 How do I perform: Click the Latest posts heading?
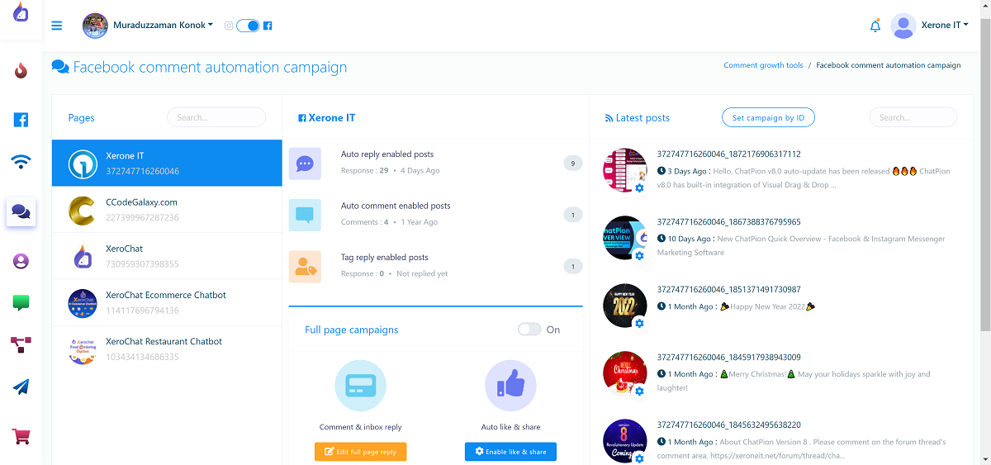(x=638, y=118)
